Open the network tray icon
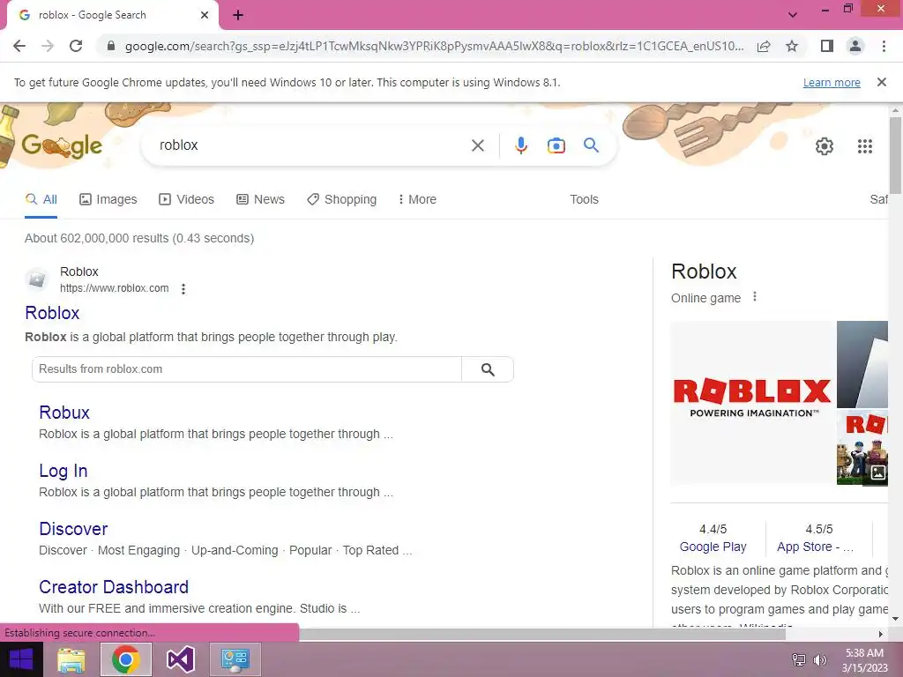The width and height of the screenshot is (903, 677). pos(798,660)
